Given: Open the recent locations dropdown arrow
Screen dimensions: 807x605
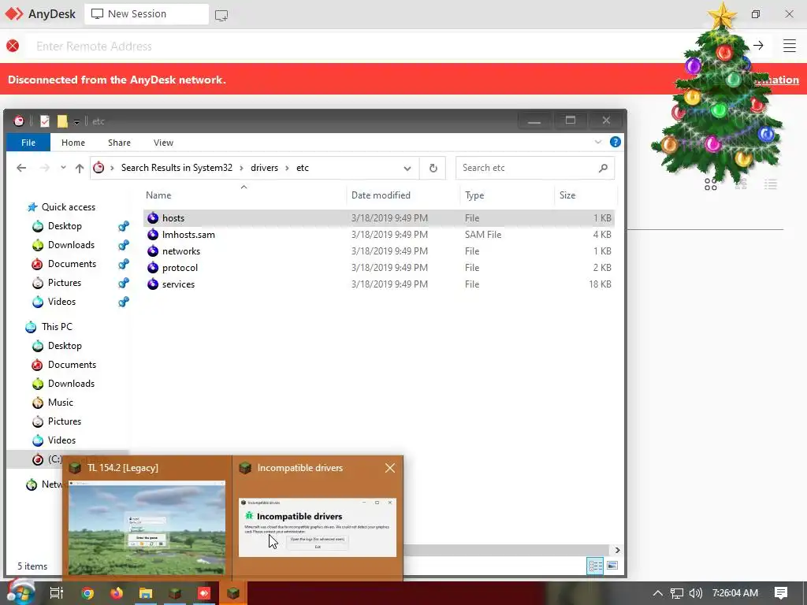Looking at the screenshot, I should click(x=63, y=168).
